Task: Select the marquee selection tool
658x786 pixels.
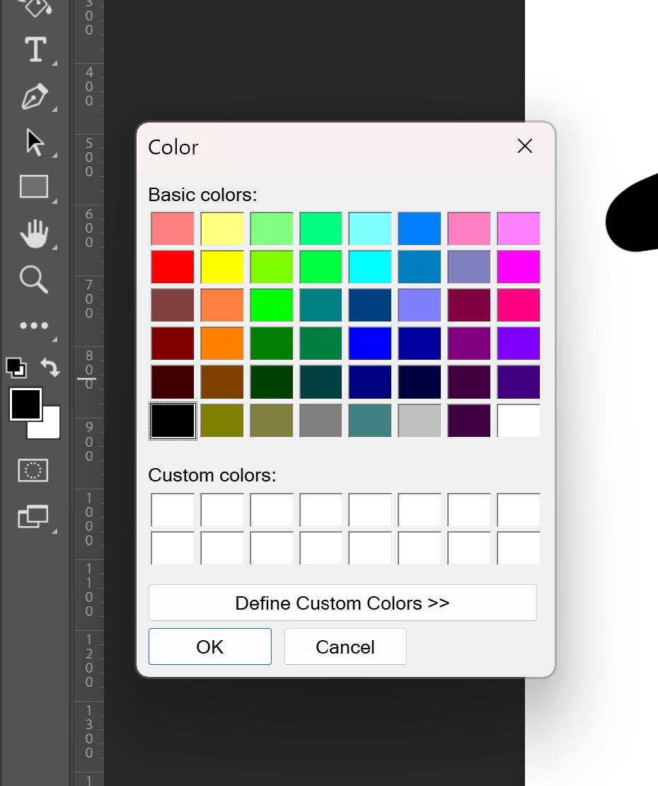Action: [x=33, y=470]
